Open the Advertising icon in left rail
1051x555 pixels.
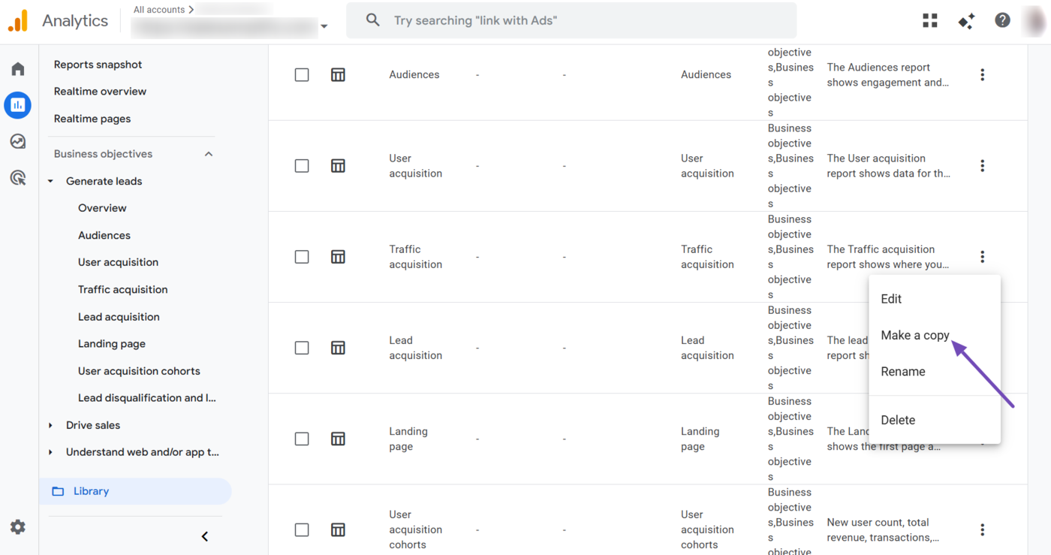18,178
